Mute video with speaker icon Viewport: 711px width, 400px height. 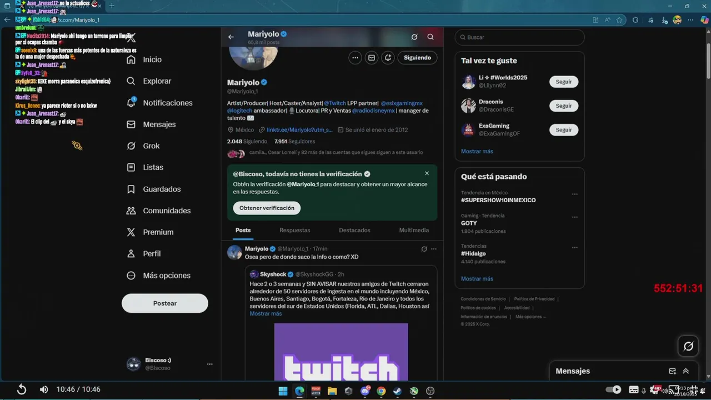point(44,389)
